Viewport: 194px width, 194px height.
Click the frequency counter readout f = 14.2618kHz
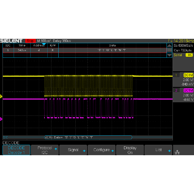(x=181, y=41)
